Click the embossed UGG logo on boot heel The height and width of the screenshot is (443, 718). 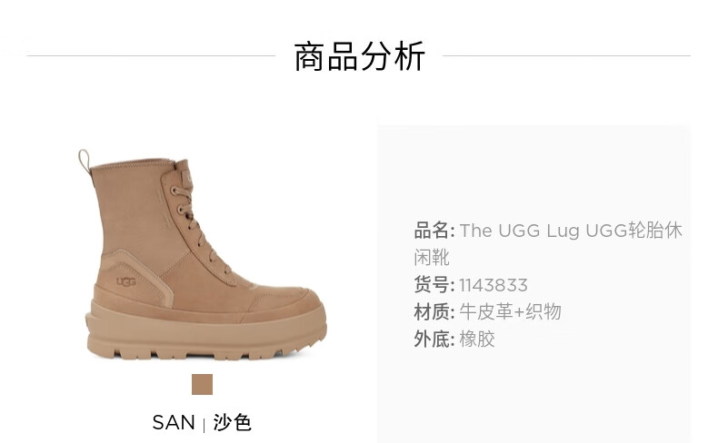pos(126,281)
